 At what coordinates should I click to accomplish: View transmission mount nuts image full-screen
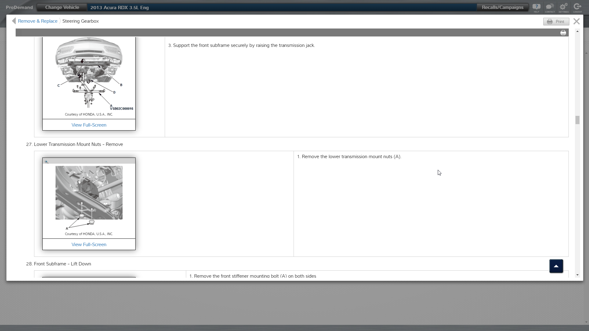[x=89, y=245]
